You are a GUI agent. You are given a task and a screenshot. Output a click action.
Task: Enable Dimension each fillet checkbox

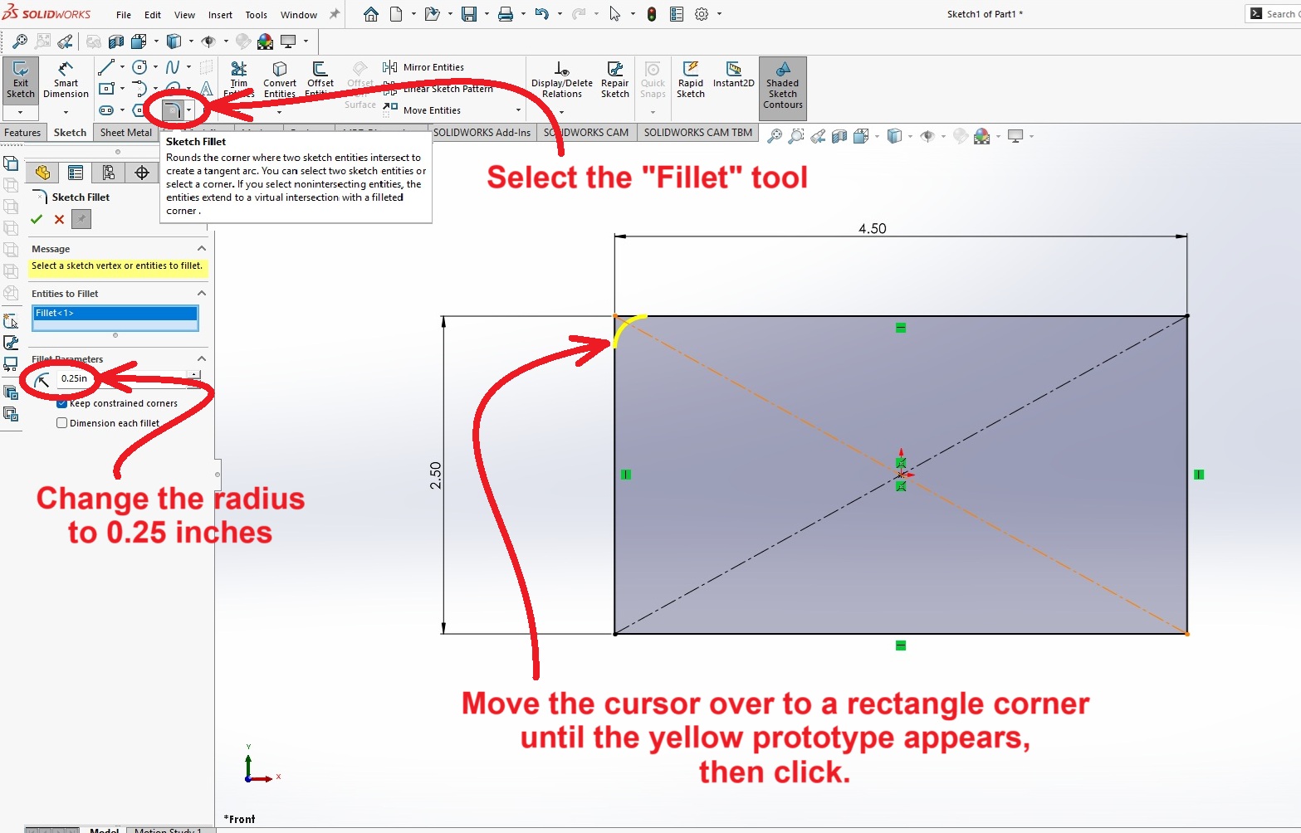(62, 423)
